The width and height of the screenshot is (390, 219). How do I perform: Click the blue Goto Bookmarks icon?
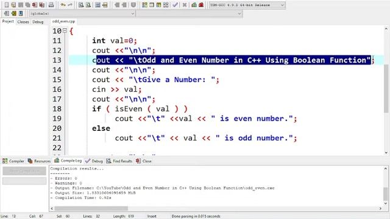point(21,13)
